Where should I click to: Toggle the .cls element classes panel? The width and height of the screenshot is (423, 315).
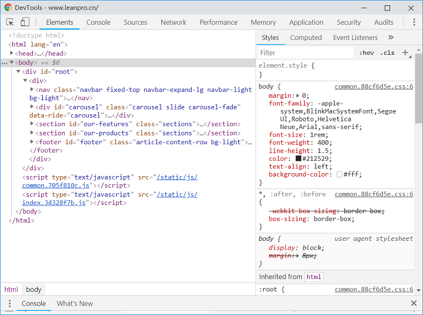click(387, 53)
